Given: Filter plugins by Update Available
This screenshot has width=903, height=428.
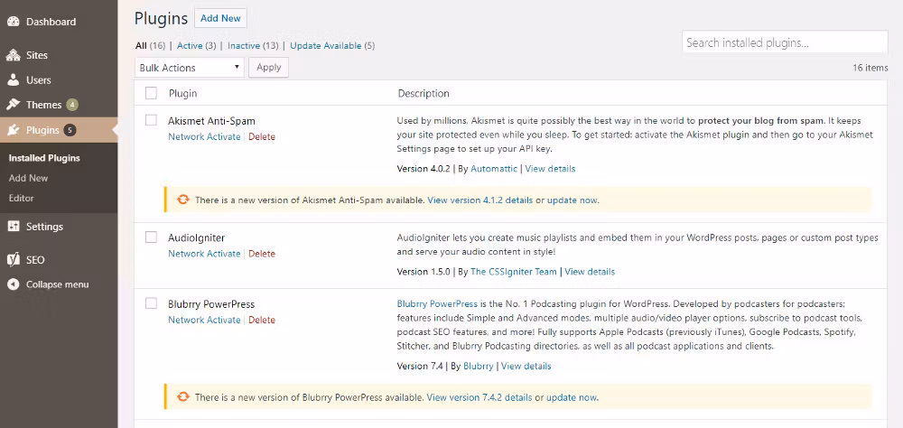Looking at the screenshot, I should [x=326, y=45].
